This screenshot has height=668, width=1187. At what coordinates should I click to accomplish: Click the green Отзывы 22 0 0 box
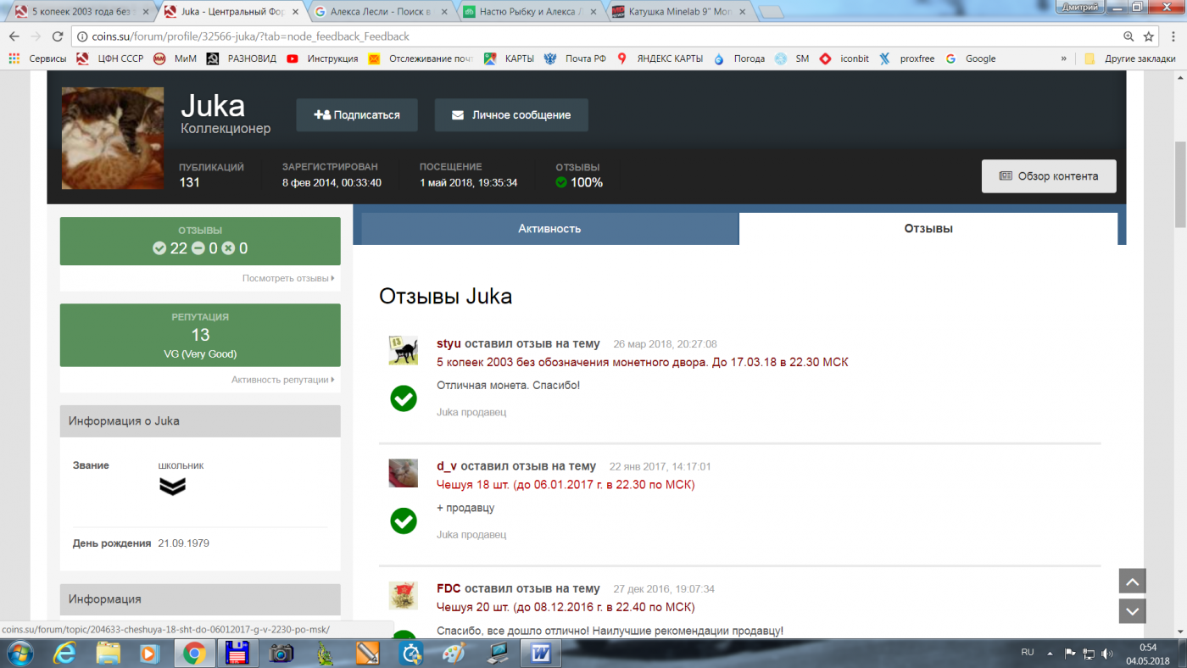200,241
